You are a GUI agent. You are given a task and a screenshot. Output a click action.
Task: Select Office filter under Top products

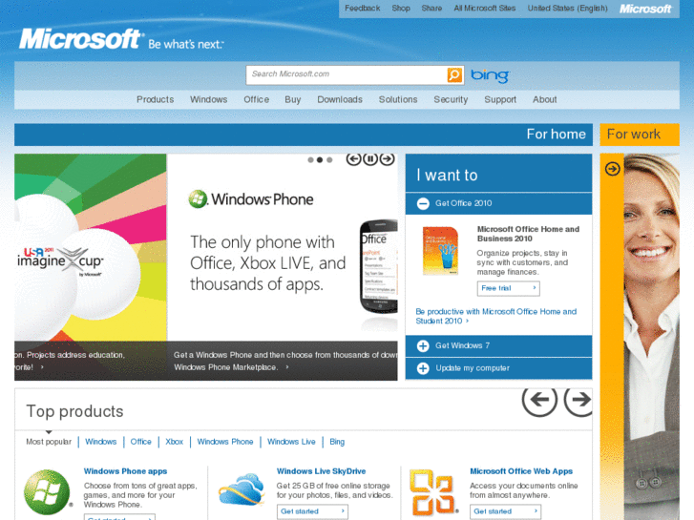click(x=140, y=442)
